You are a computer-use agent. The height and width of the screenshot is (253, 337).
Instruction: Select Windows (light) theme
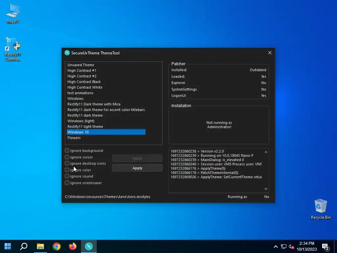tap(81, 121)
